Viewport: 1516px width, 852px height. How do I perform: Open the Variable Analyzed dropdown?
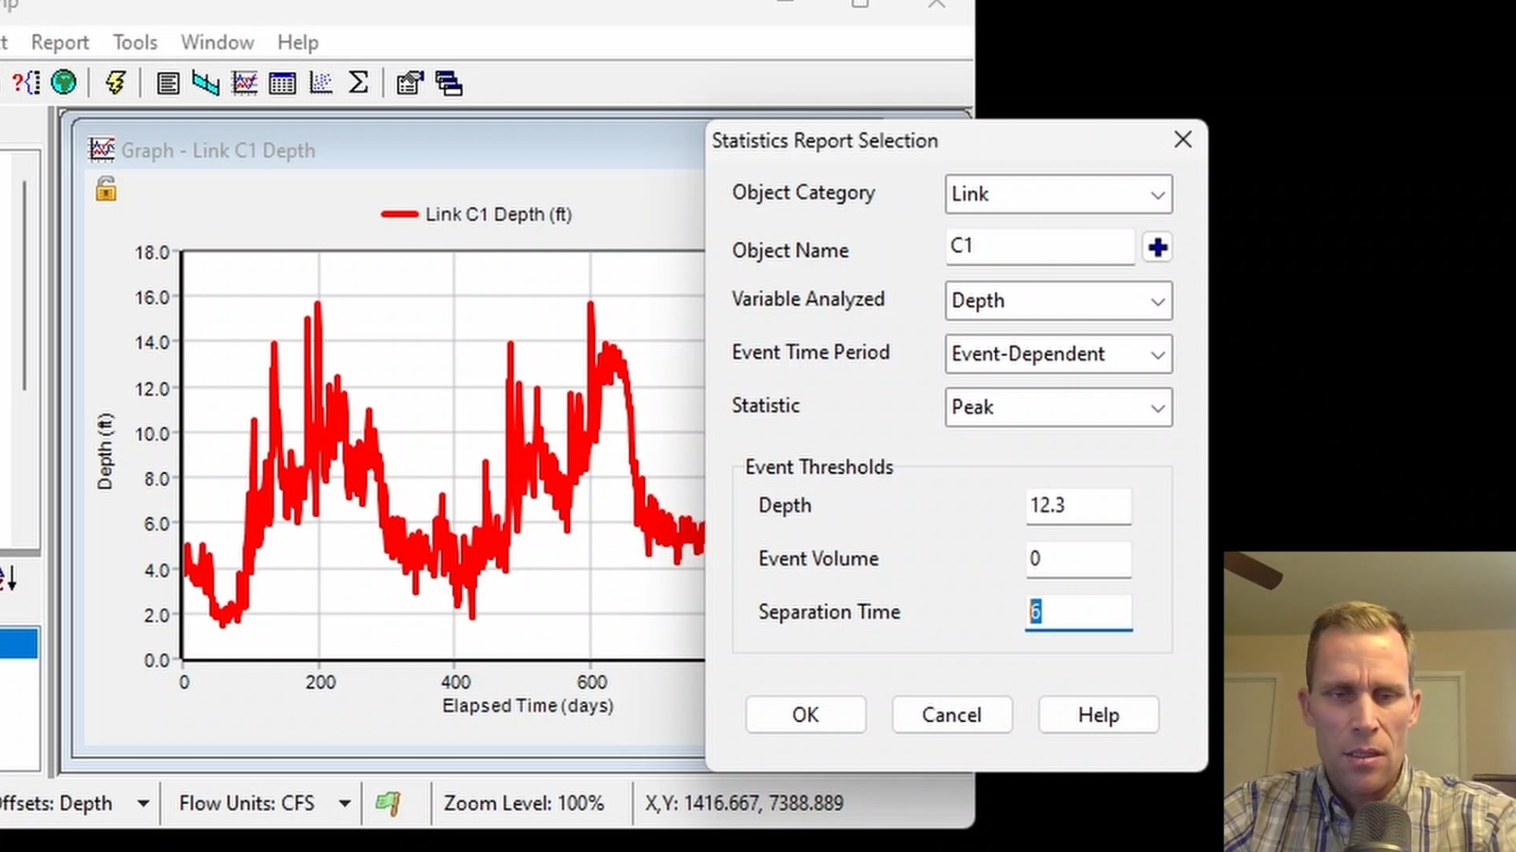tap(1058, 300)
